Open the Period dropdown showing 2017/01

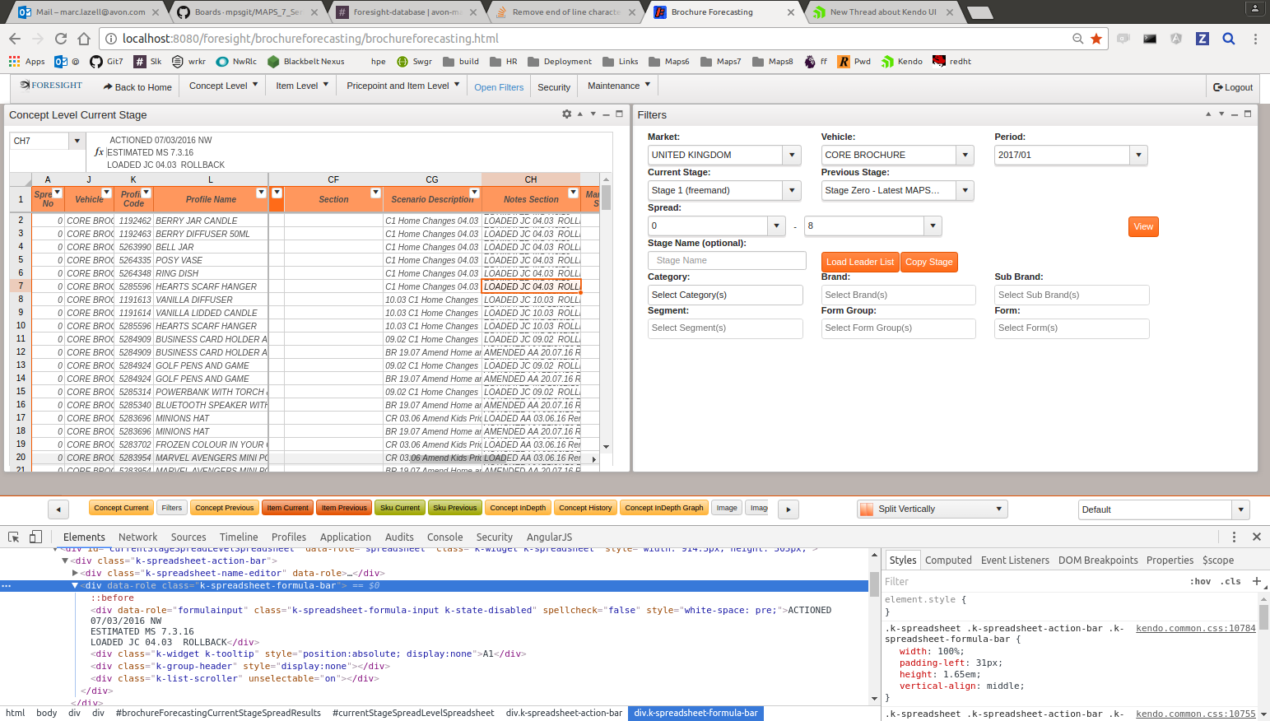tap(1138, 155)
